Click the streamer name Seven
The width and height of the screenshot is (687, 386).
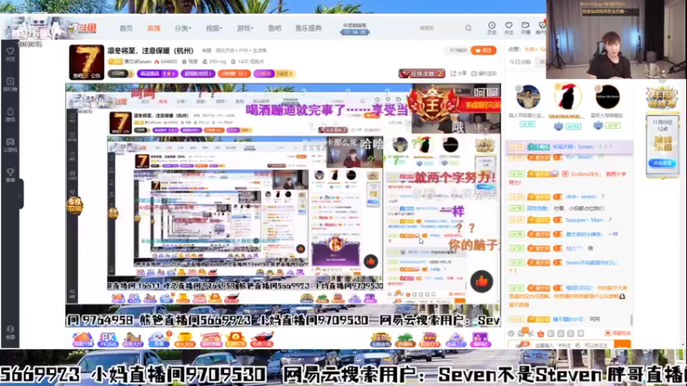pos(138,62)
